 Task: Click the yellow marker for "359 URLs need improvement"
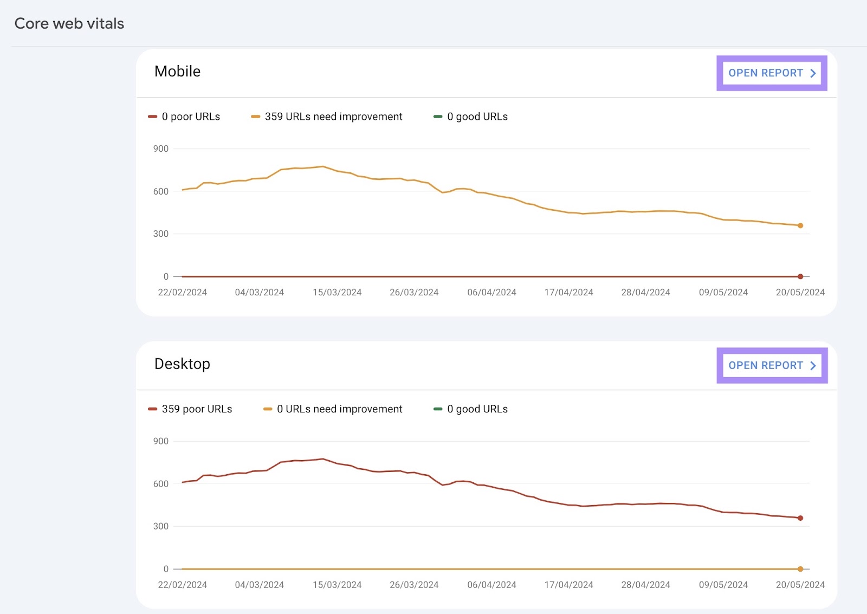click(256, 116)
